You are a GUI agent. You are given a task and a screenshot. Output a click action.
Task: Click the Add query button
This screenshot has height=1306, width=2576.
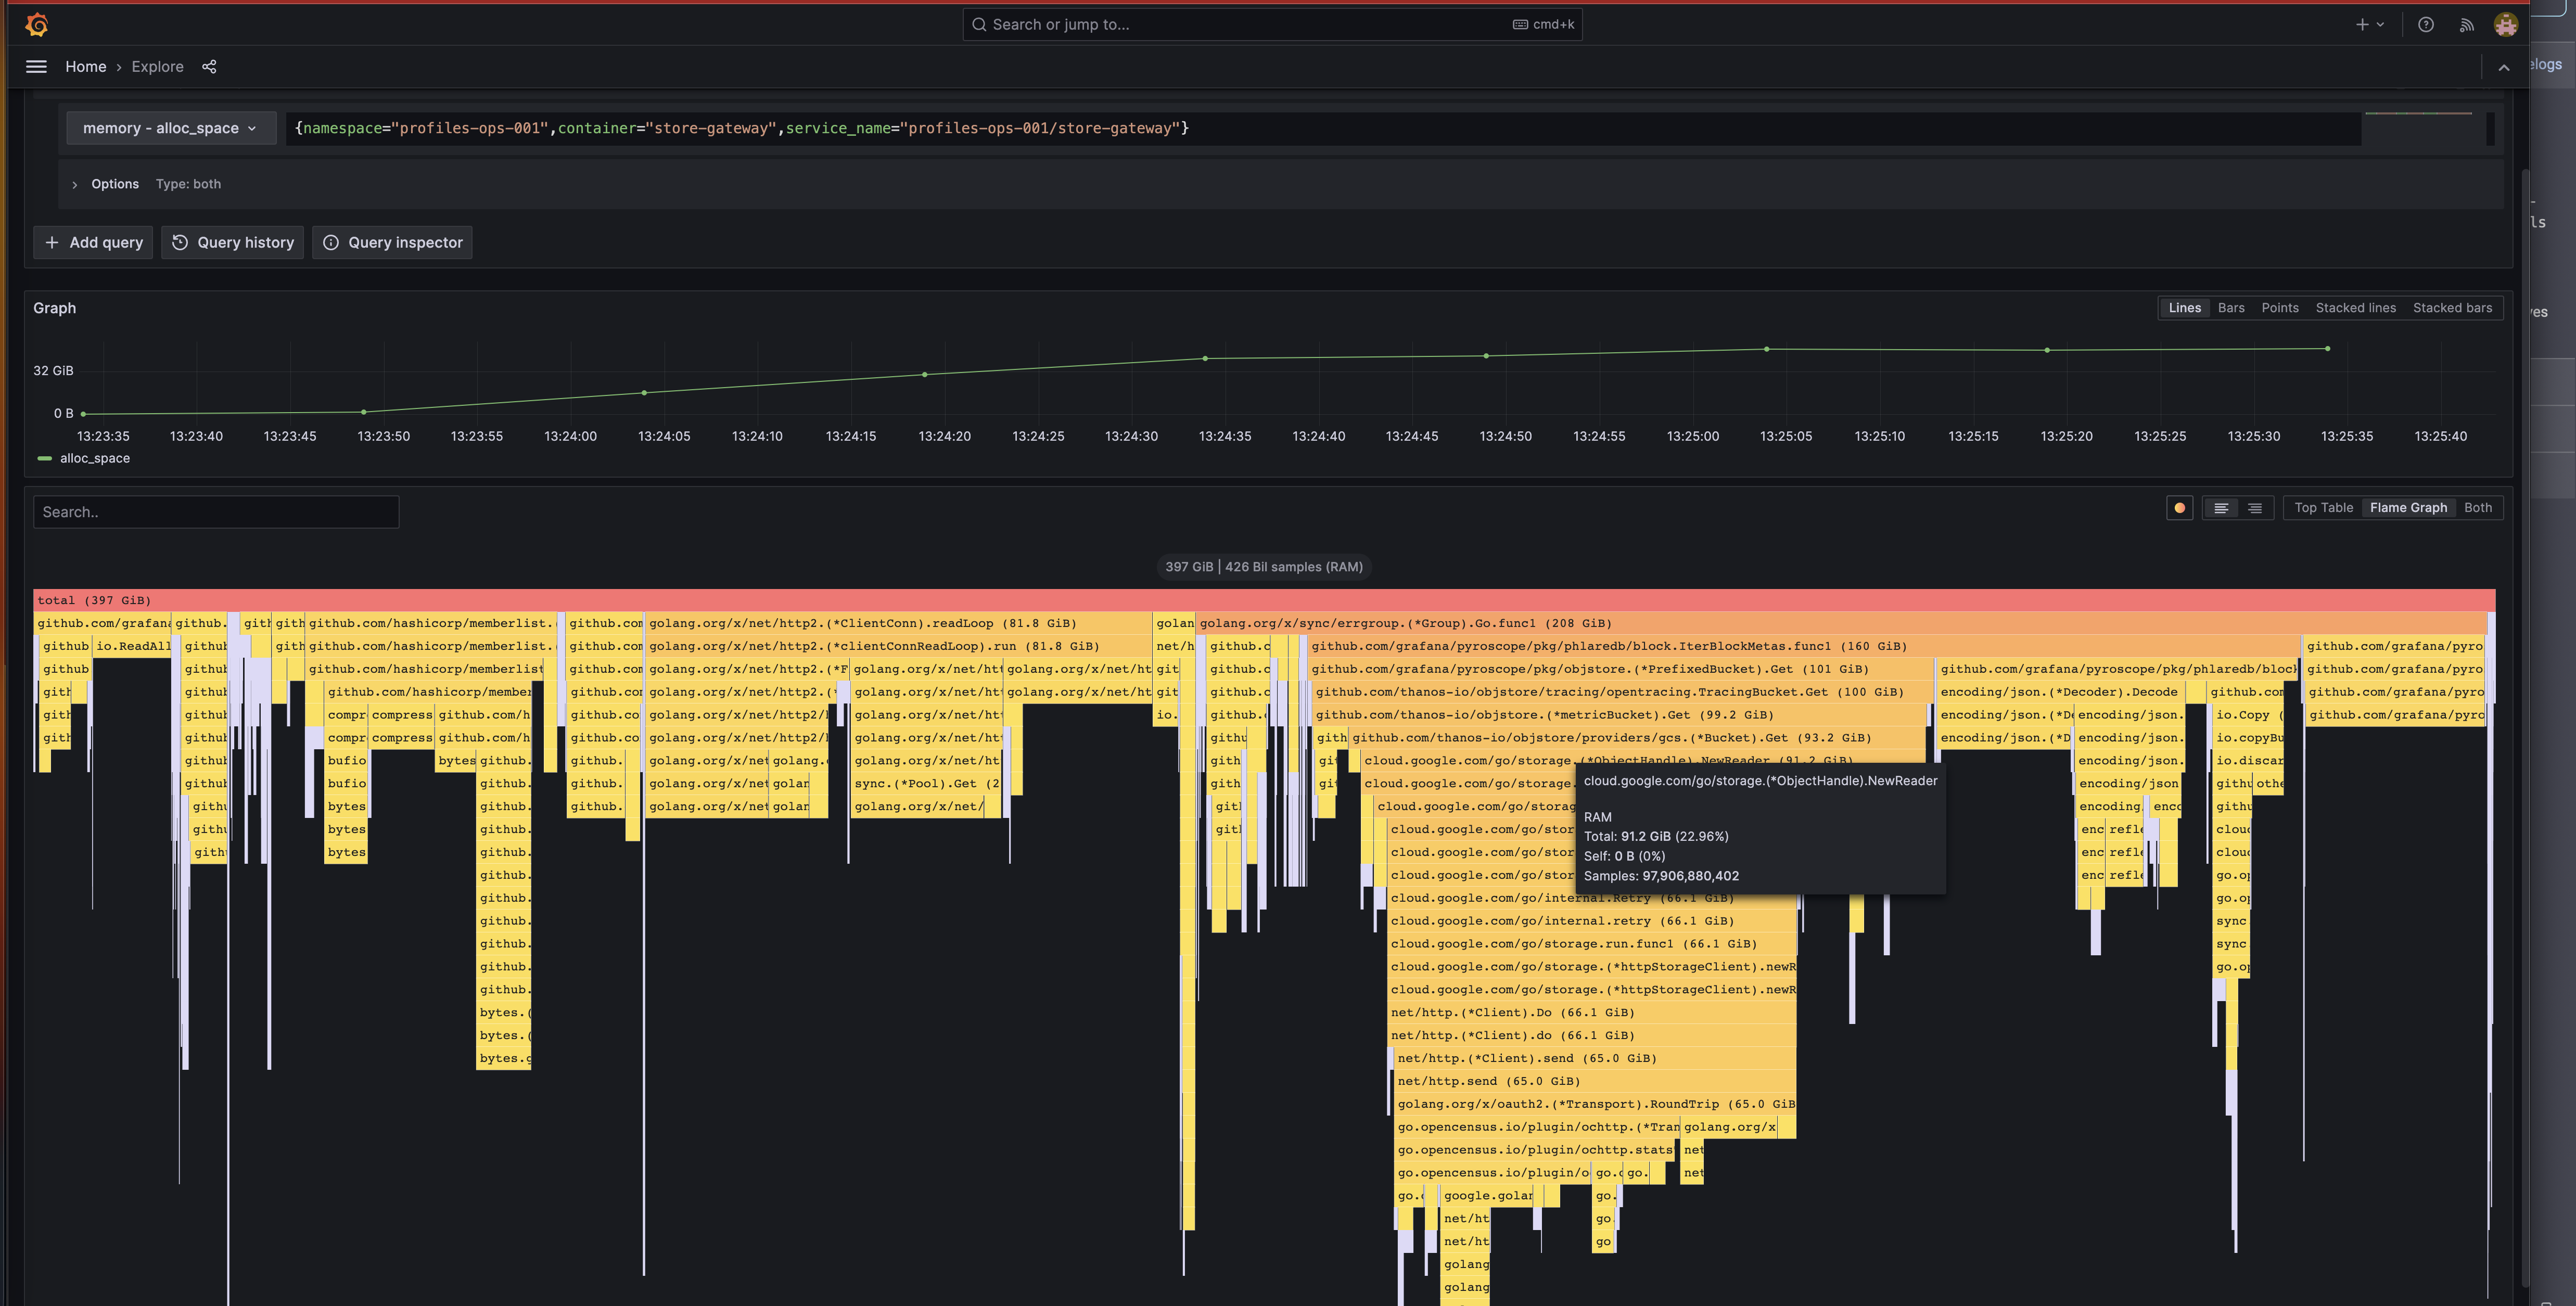click(x=93, y=242)
